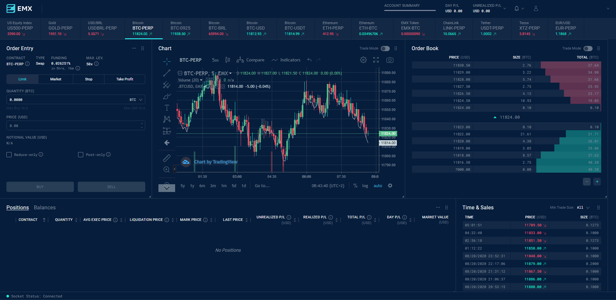616x300 pixels.
Task: Open Positions panel three-dot options
Action: click(x=438, y=207)
